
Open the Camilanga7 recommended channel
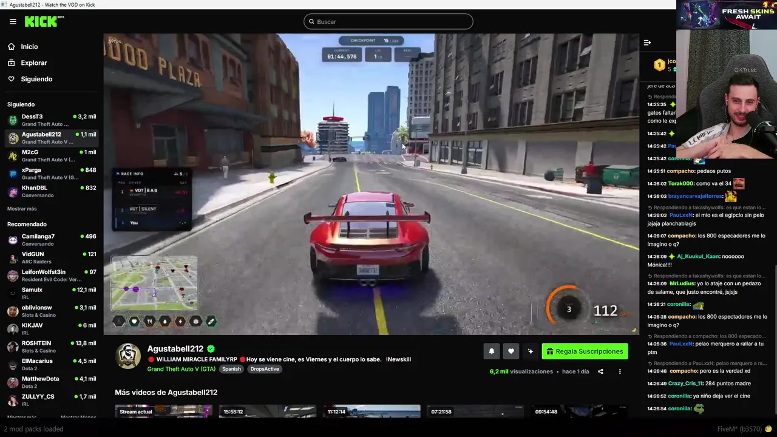(x=52, y=240)
